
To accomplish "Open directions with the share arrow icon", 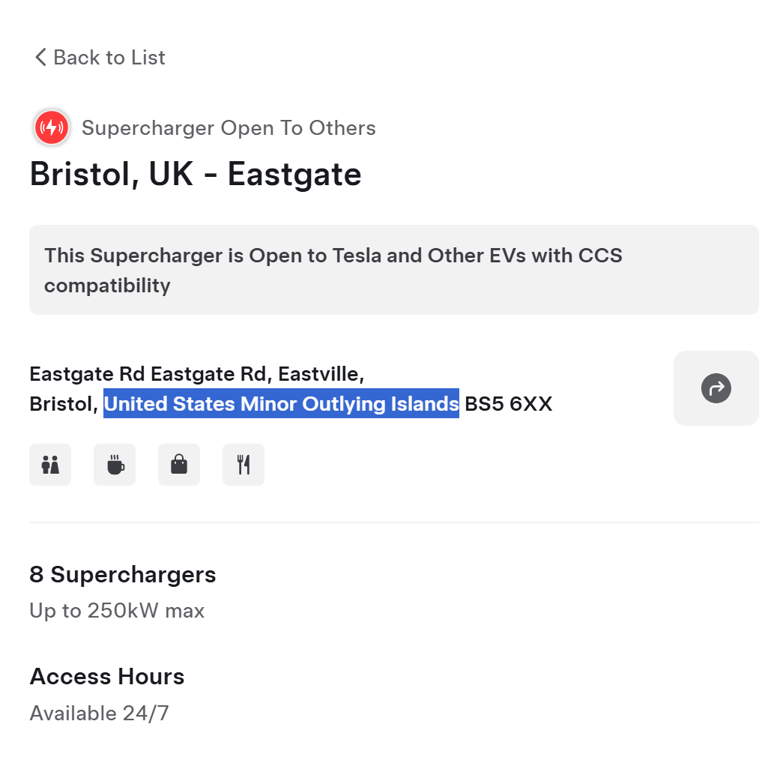I will (716, 389).
